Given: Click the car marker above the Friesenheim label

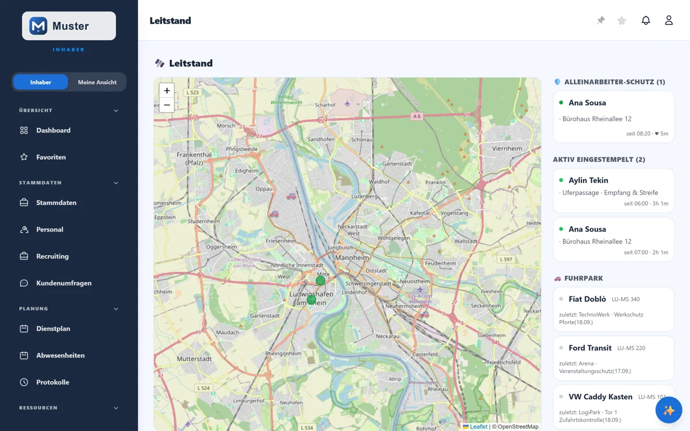Looking at the screenshot, I should 274,214.
